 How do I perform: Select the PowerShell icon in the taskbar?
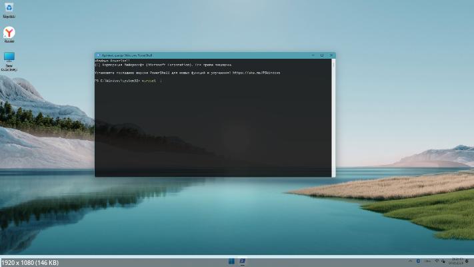point(243,260)
